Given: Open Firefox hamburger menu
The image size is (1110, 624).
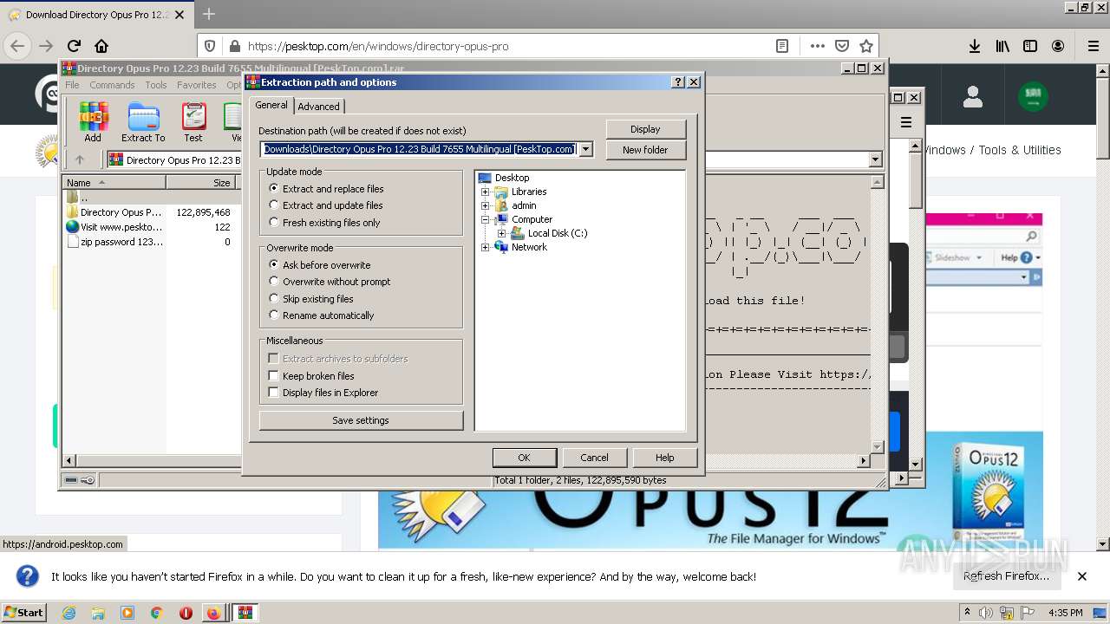Looking at the screenshot, I should (x=1093, y=46).
